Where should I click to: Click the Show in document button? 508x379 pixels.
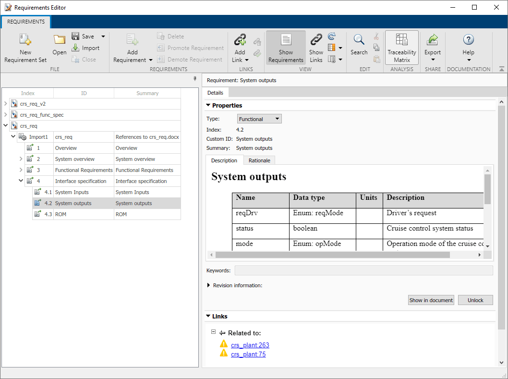pyautogui.click(x=431, y=300)
